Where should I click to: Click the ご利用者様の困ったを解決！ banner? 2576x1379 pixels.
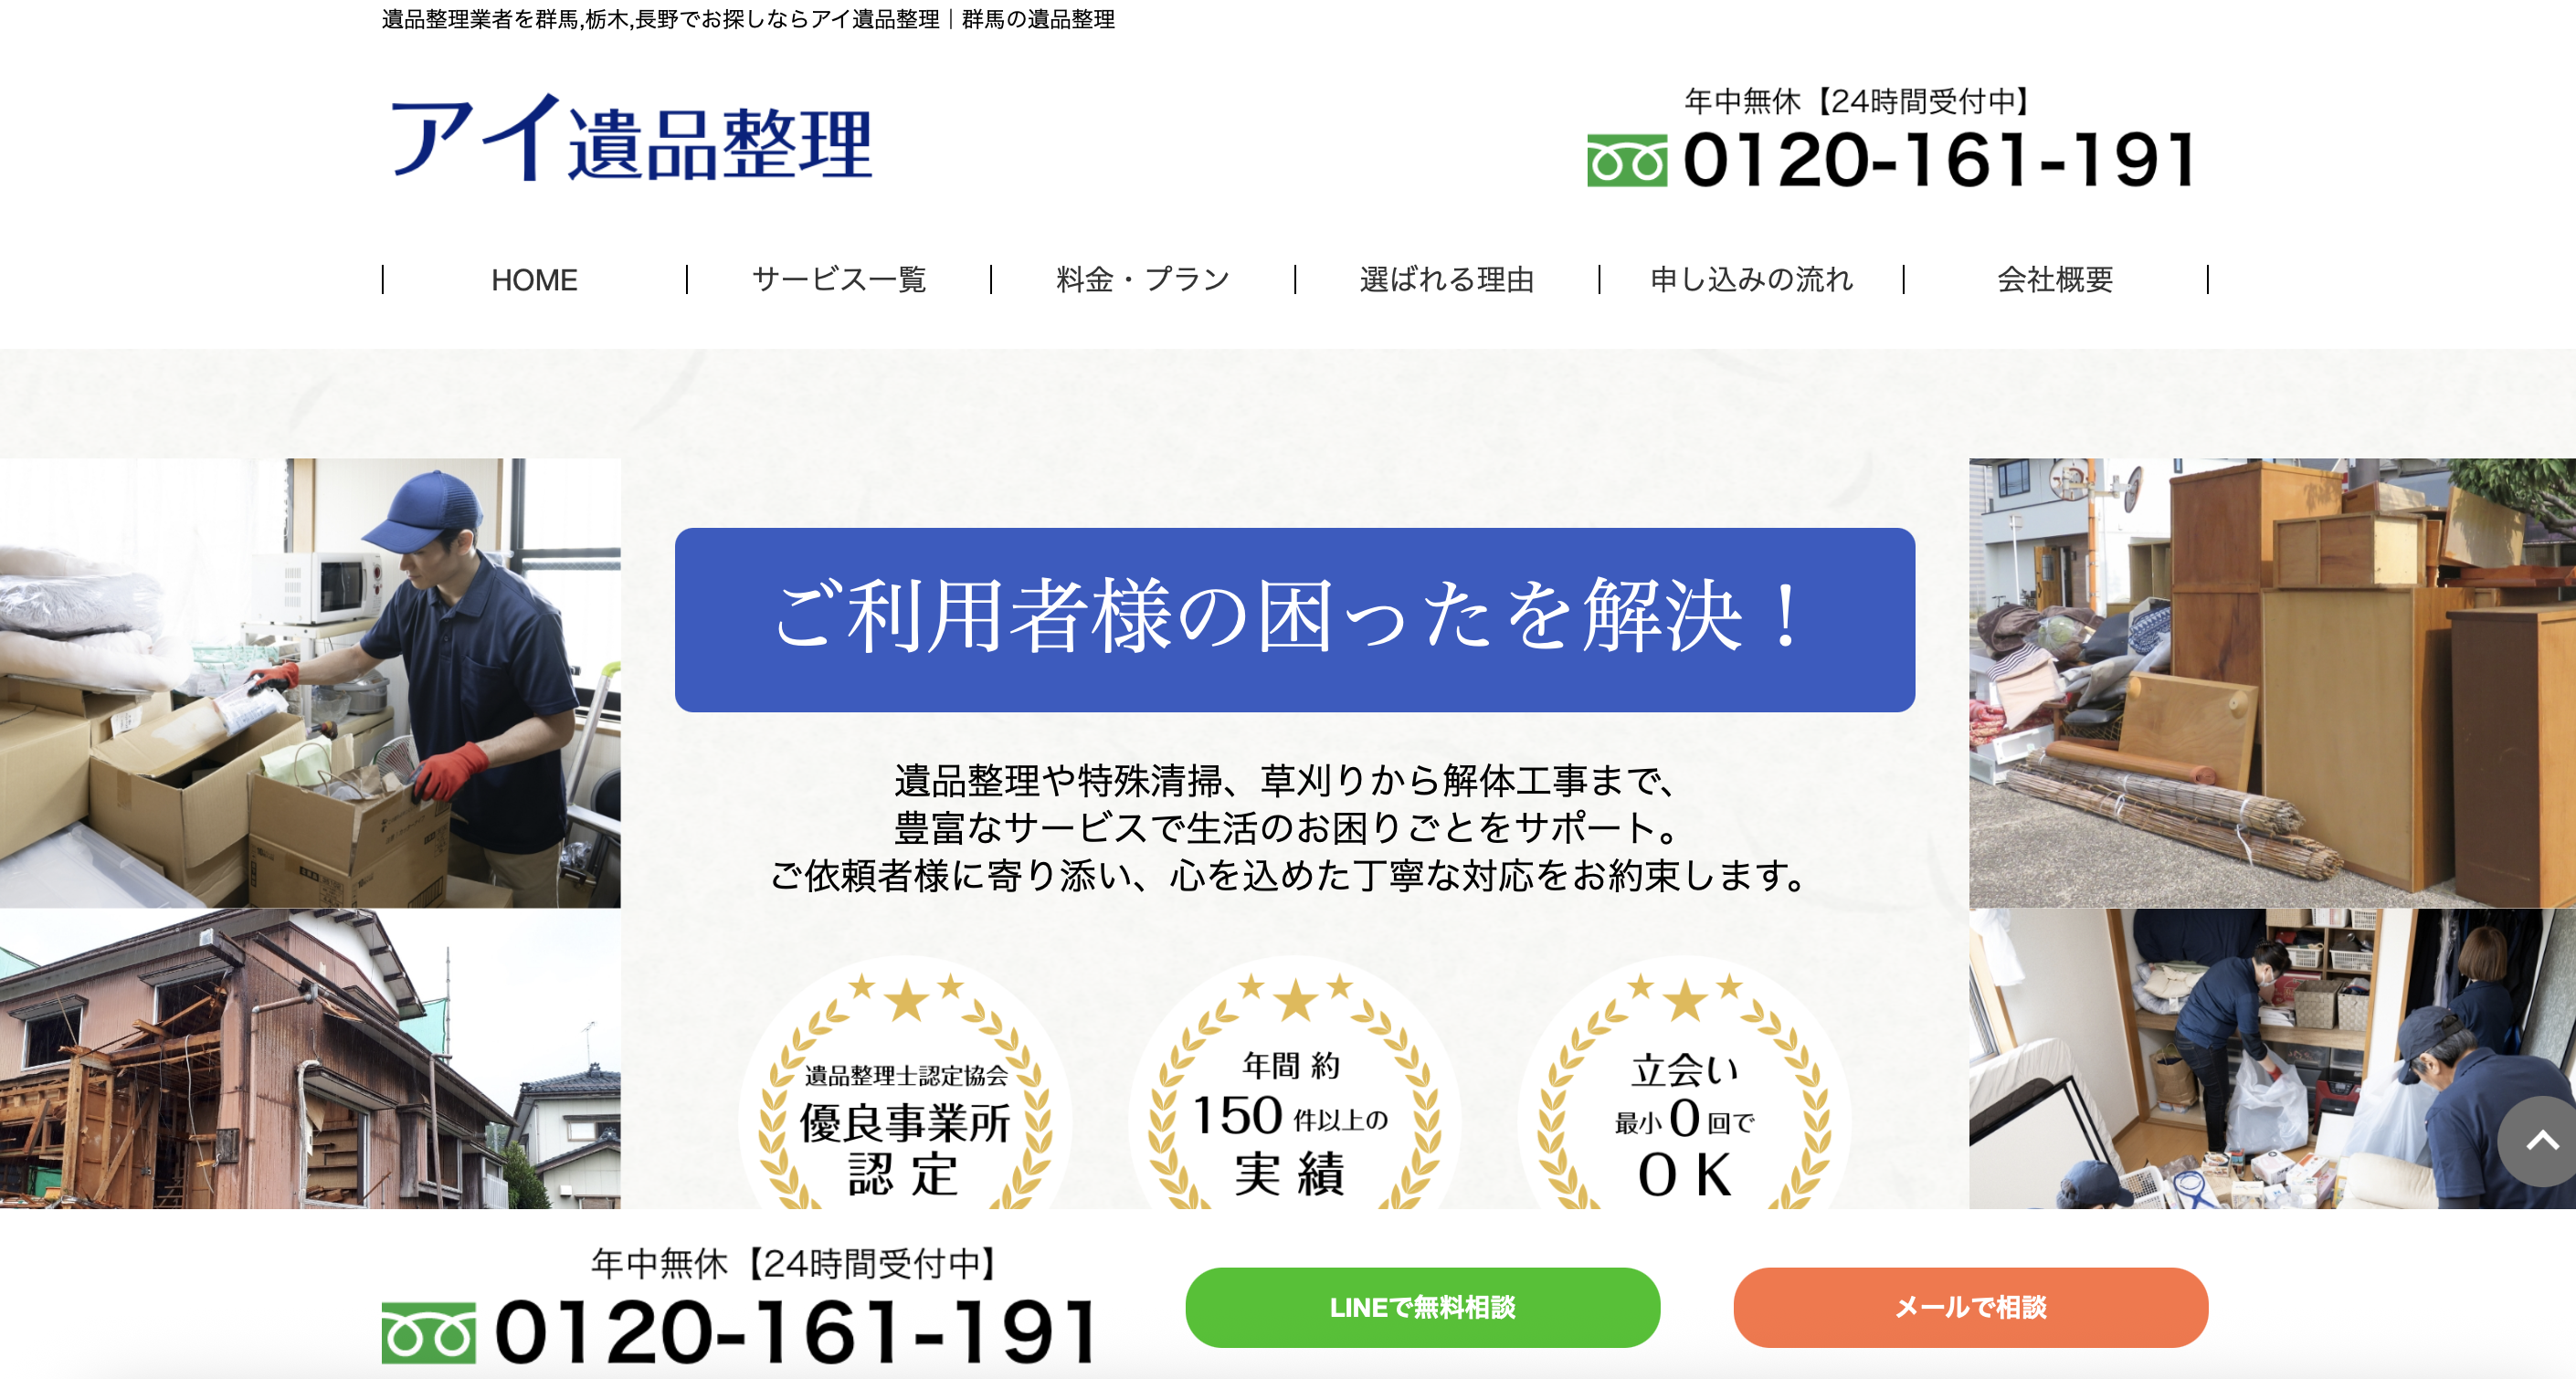1294,619
